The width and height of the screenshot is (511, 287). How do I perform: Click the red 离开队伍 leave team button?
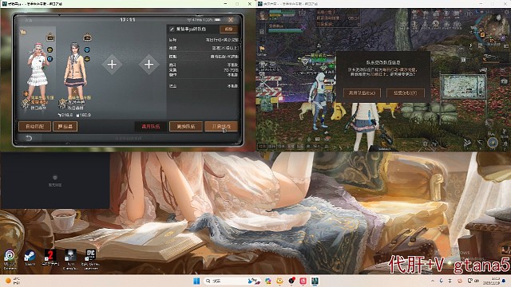151,126
